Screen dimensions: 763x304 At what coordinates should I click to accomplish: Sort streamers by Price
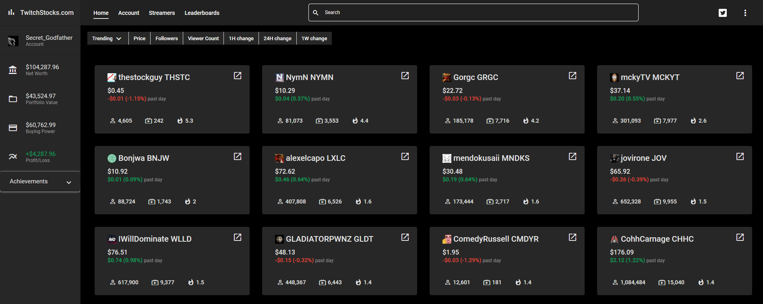[x=140, y=38]
